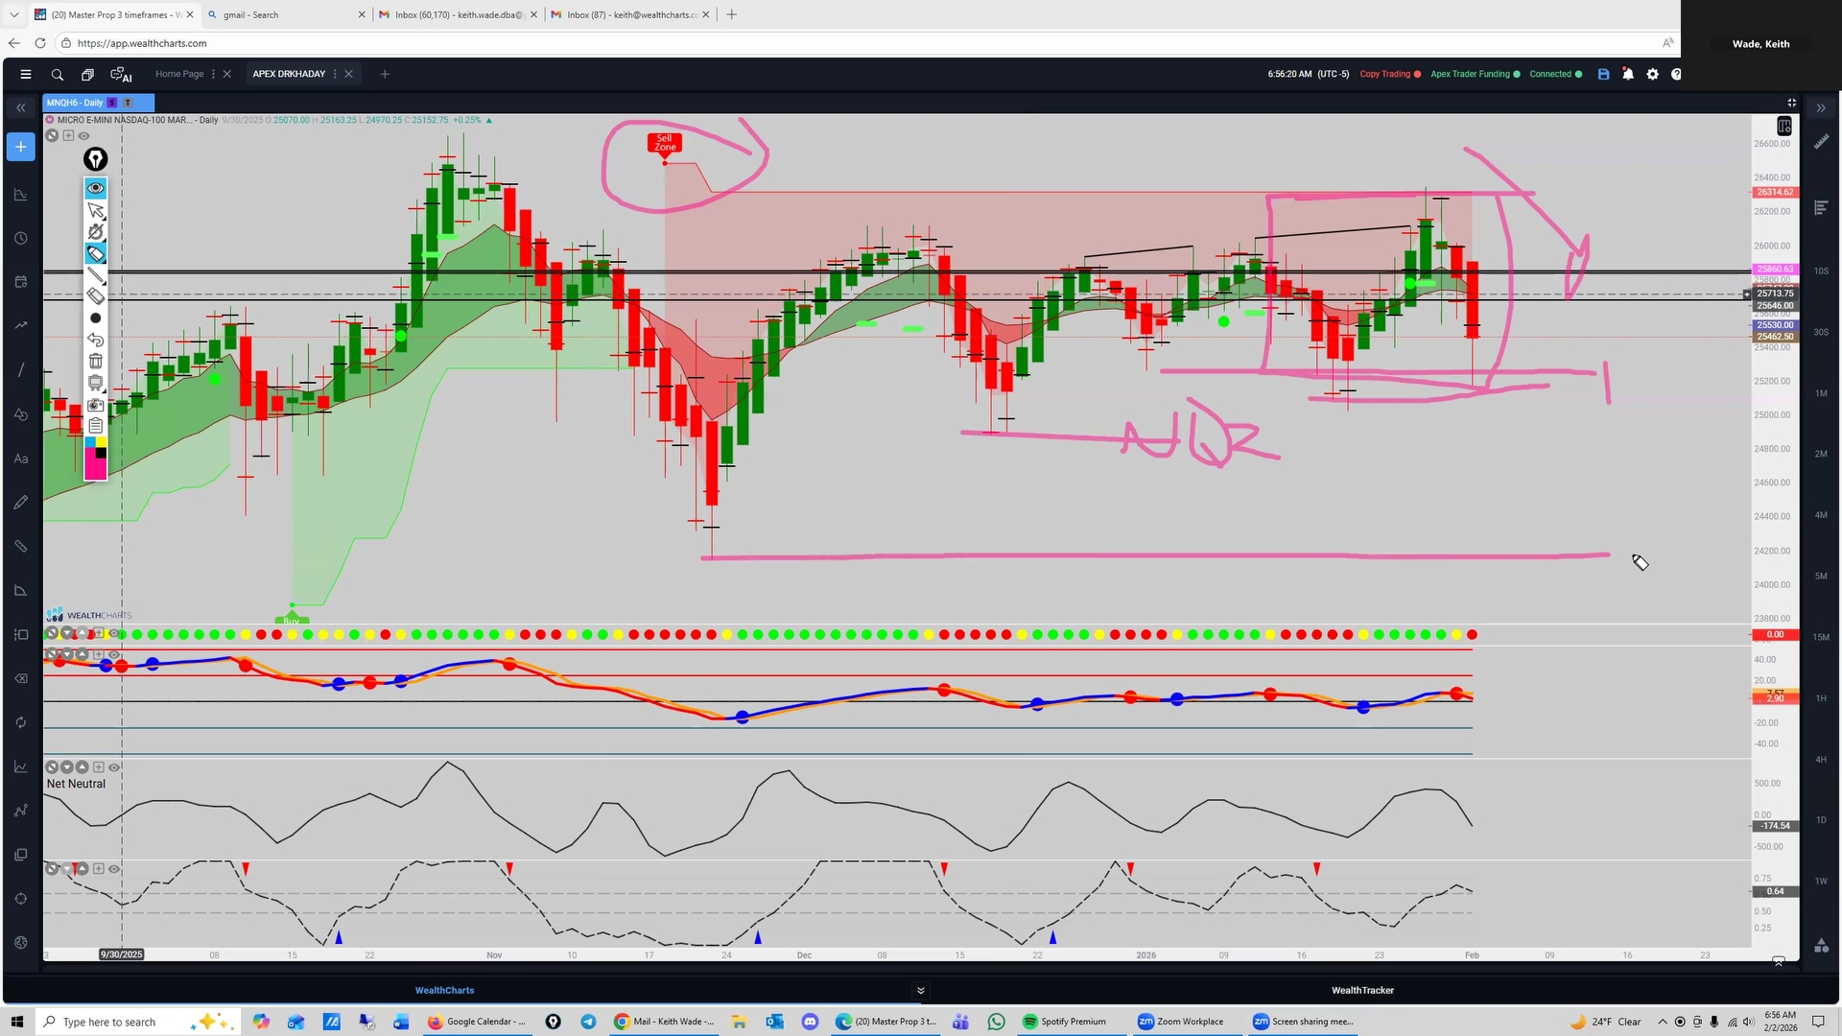The height and width of the screenshot is (1036, 1842).
Task: Delete drawings with the trash can icon
Action: click(96, 362)
